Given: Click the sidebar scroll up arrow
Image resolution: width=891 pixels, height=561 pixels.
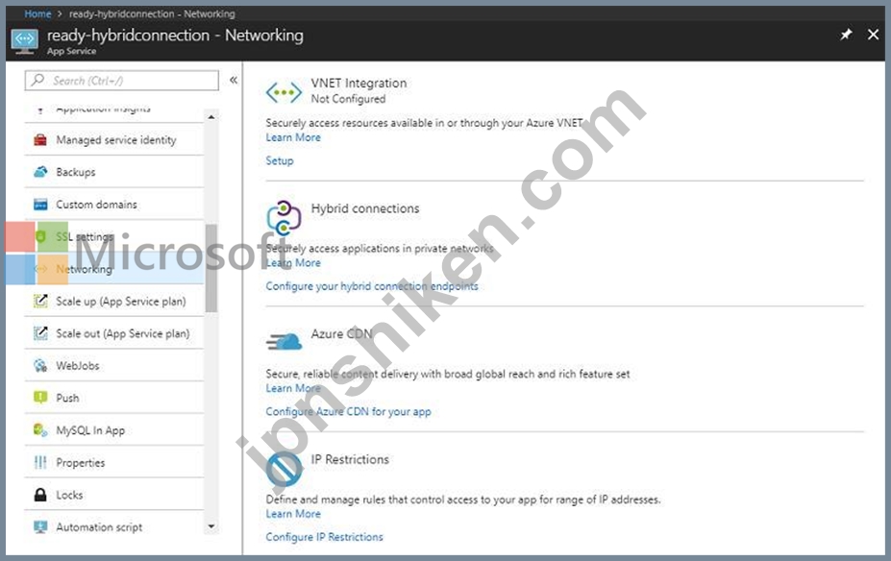Looking at the screenshot, I should point(211,117).
